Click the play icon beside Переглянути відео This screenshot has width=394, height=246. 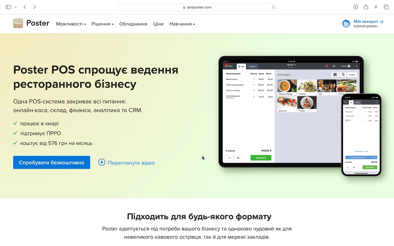pyautogui.click(x=102, y=163)
